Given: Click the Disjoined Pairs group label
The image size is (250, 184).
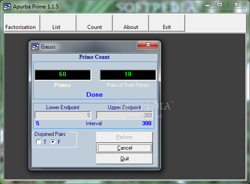Looking at the screenshot, I should pos(50,134).
